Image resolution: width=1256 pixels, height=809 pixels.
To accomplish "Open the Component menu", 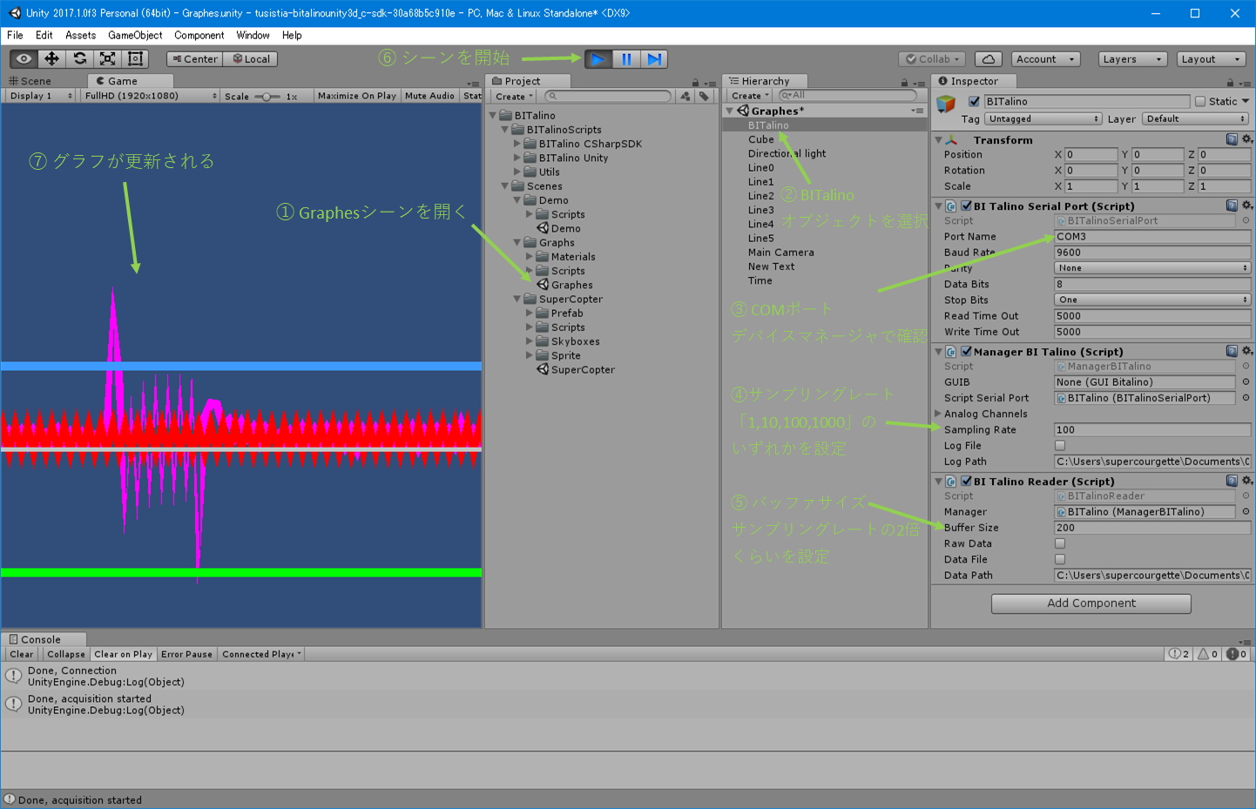I will click(199, 36).
